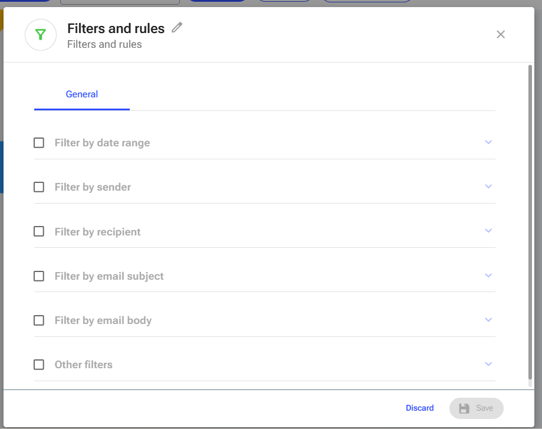Check the Filter by sender box
Viewport: 542px width, 429px height.
[x=39, y=187]
